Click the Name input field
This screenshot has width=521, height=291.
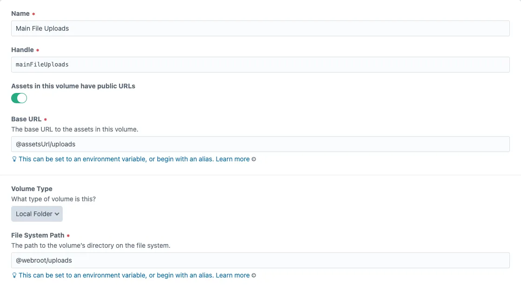pyautogui.click(x=260, y=28)
